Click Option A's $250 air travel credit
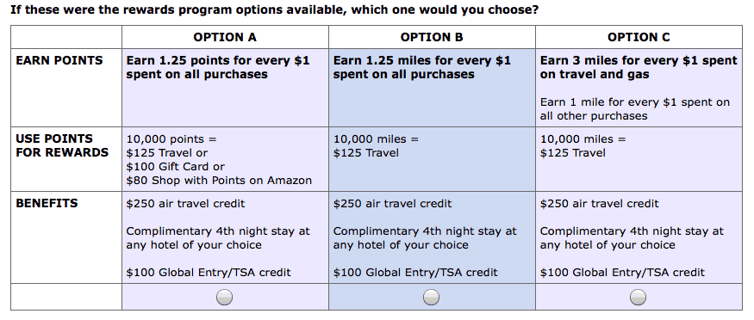This screenshot has height=320, width=754. click(x=185, y=203)
